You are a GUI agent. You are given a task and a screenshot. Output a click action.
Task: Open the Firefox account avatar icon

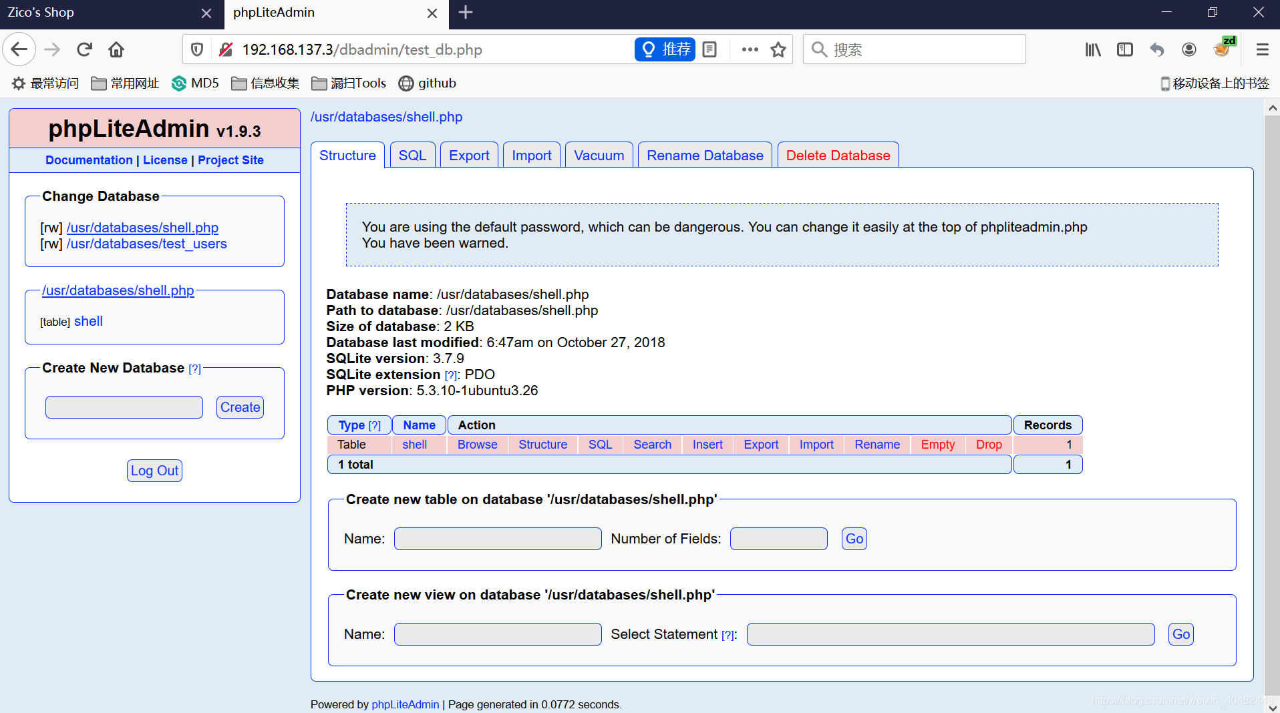[1189, 49]
